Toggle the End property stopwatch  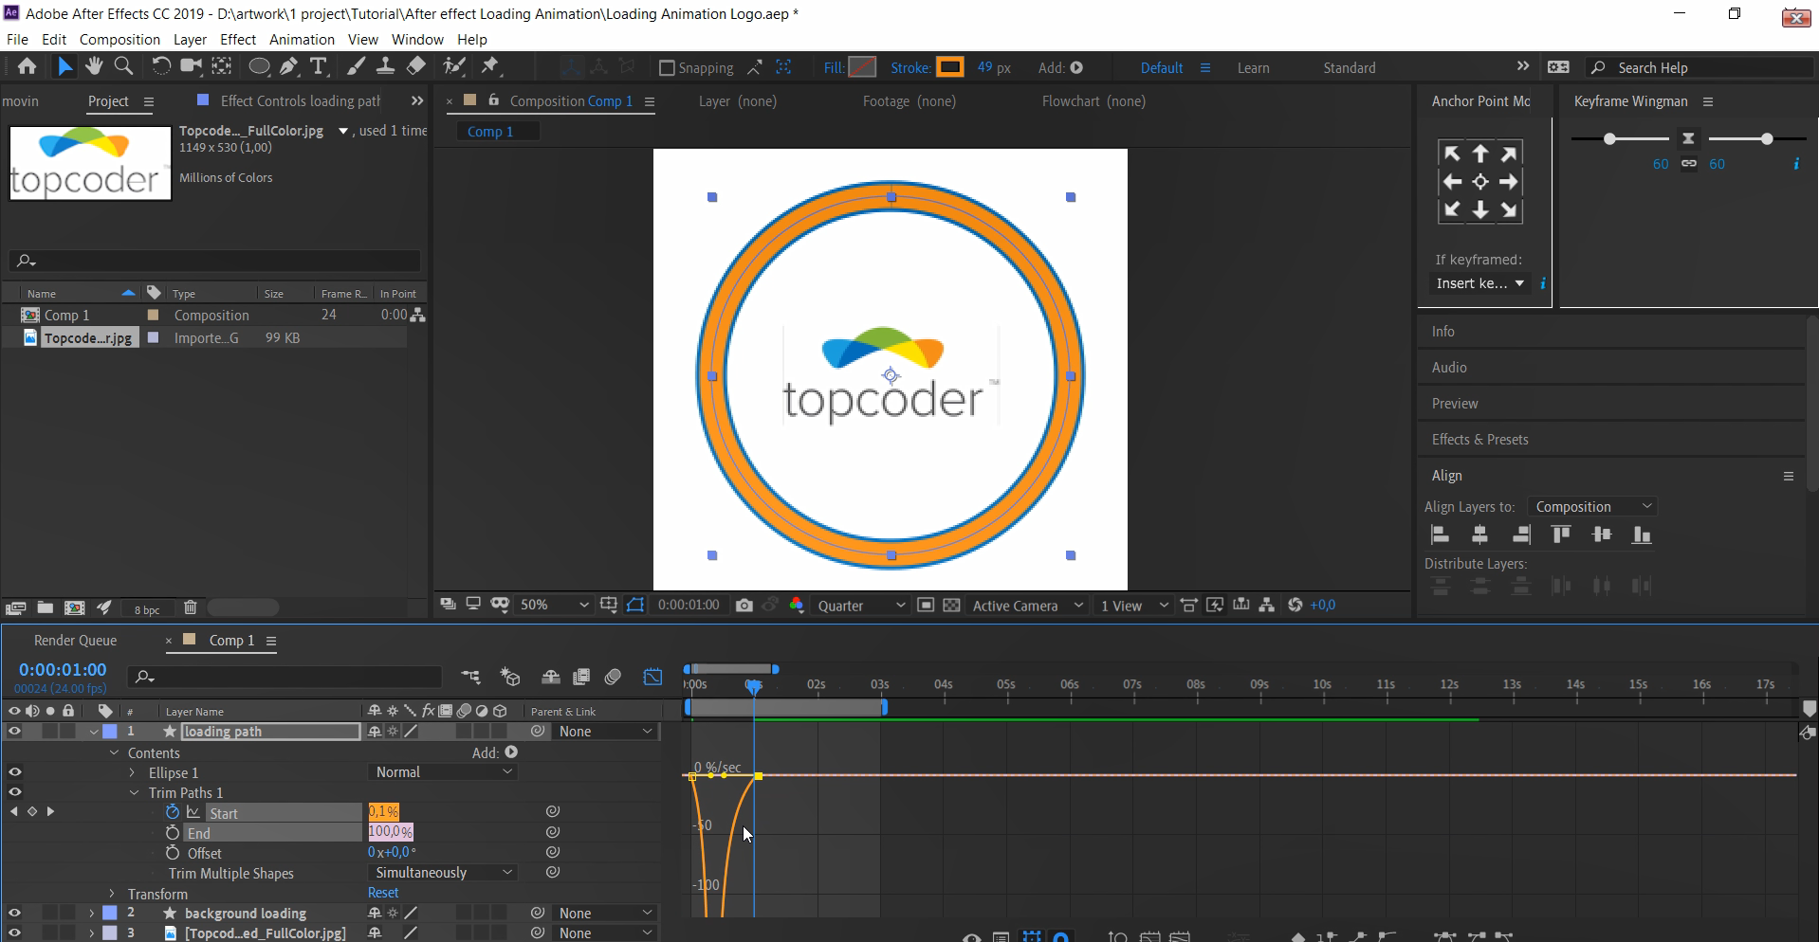click(x=173, y=832)
